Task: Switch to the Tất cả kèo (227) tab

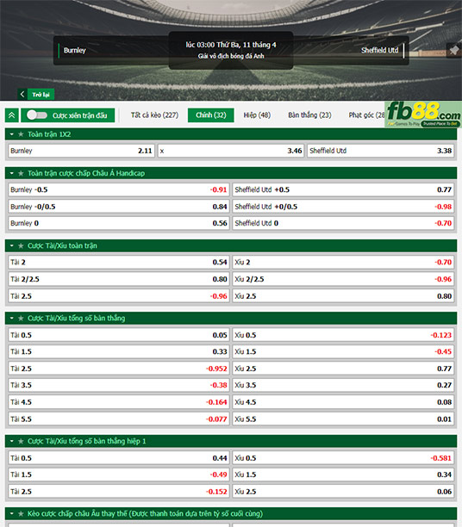Action: (x=154, y=115)
